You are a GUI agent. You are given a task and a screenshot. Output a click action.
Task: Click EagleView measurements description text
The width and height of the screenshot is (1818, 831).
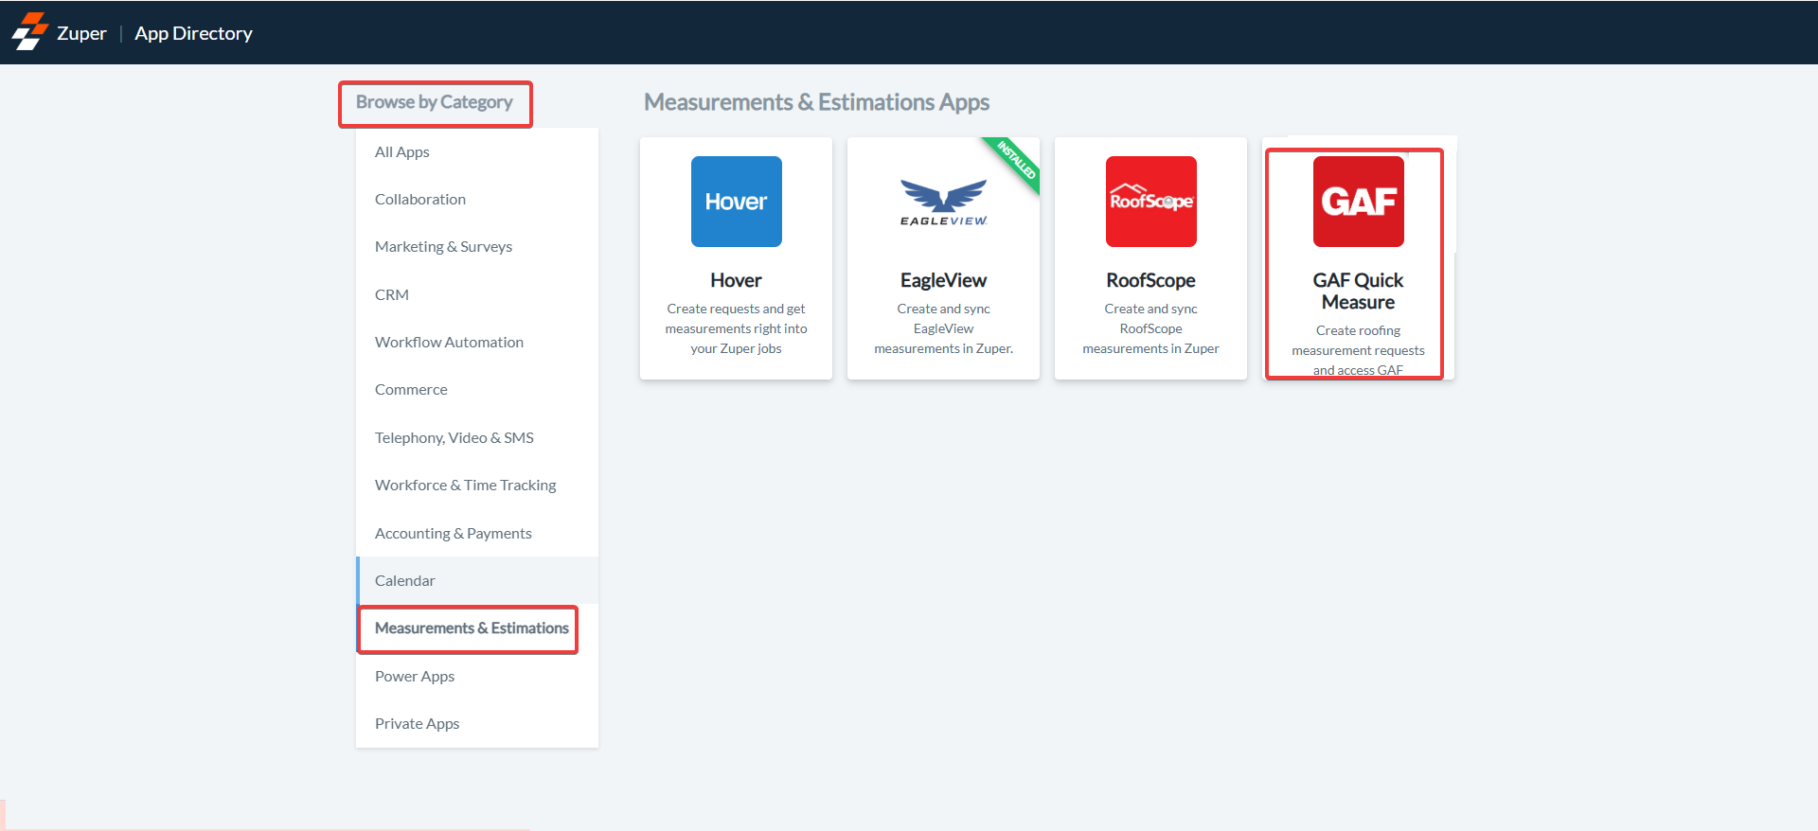coord(943,328)
